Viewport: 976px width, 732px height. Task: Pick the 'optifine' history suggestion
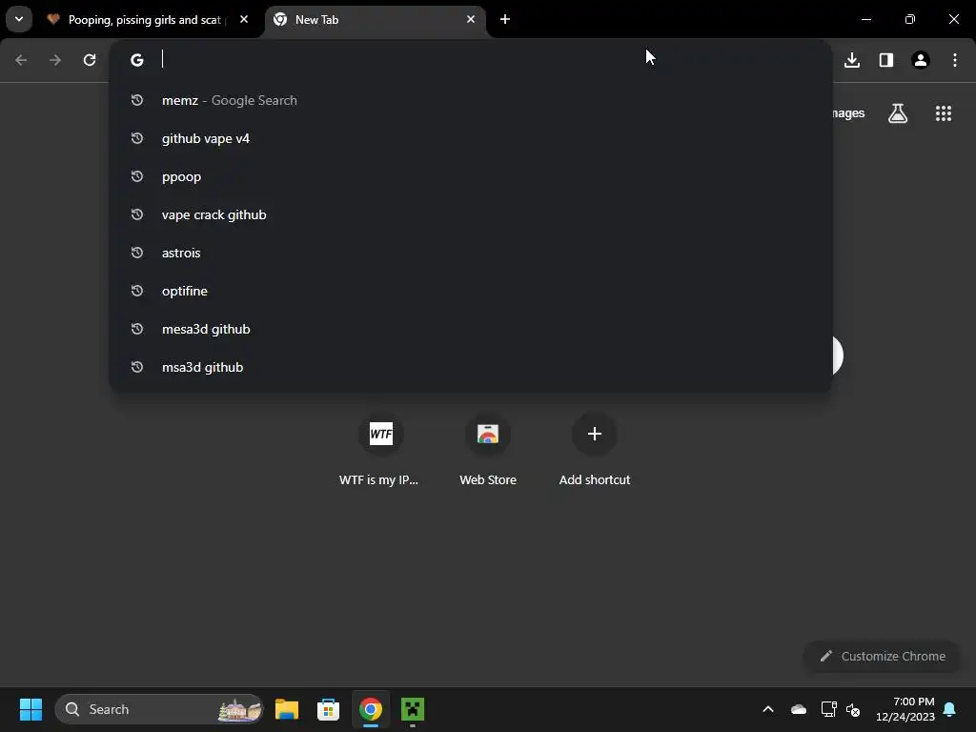click(471, 291)
